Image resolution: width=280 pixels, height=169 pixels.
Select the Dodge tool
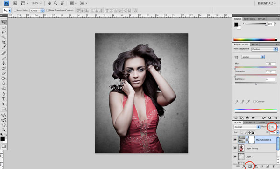4,88
